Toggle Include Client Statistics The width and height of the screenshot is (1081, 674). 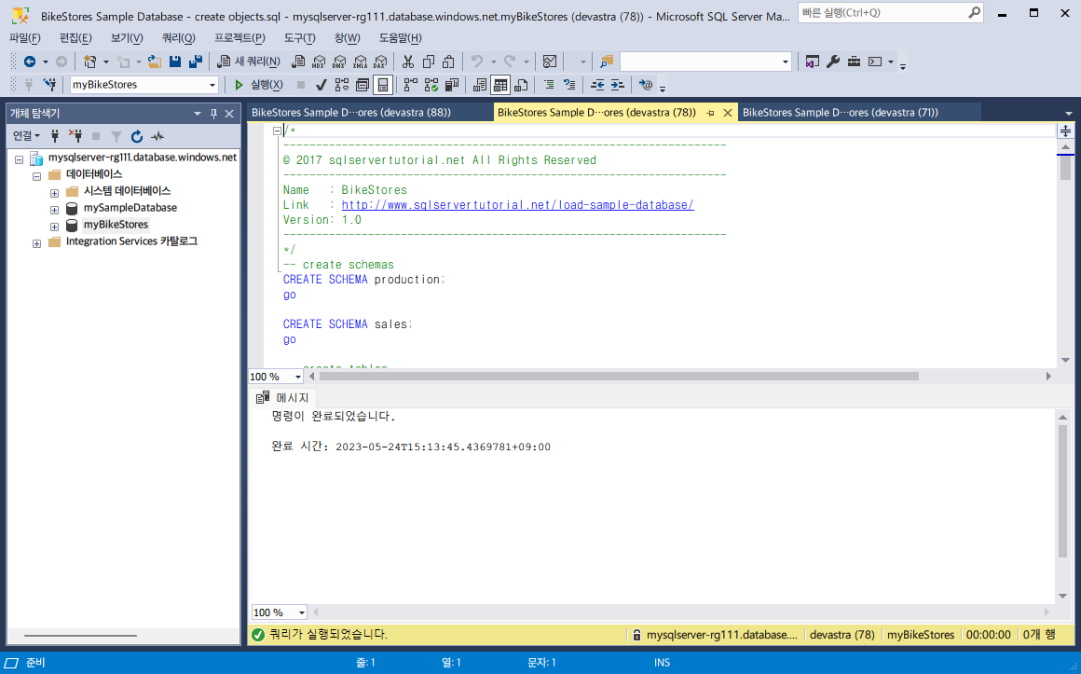tap(452, 85)
